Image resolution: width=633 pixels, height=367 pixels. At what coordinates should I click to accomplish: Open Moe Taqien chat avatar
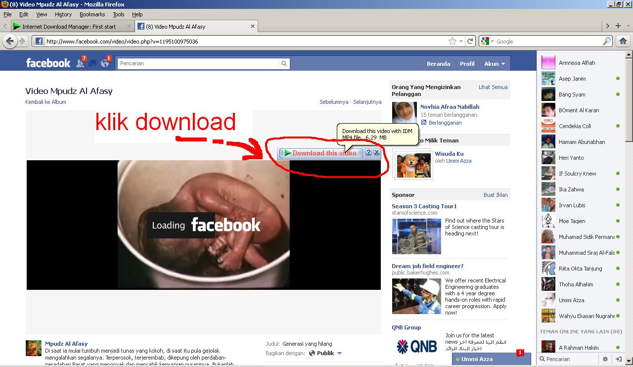(548, 221)
